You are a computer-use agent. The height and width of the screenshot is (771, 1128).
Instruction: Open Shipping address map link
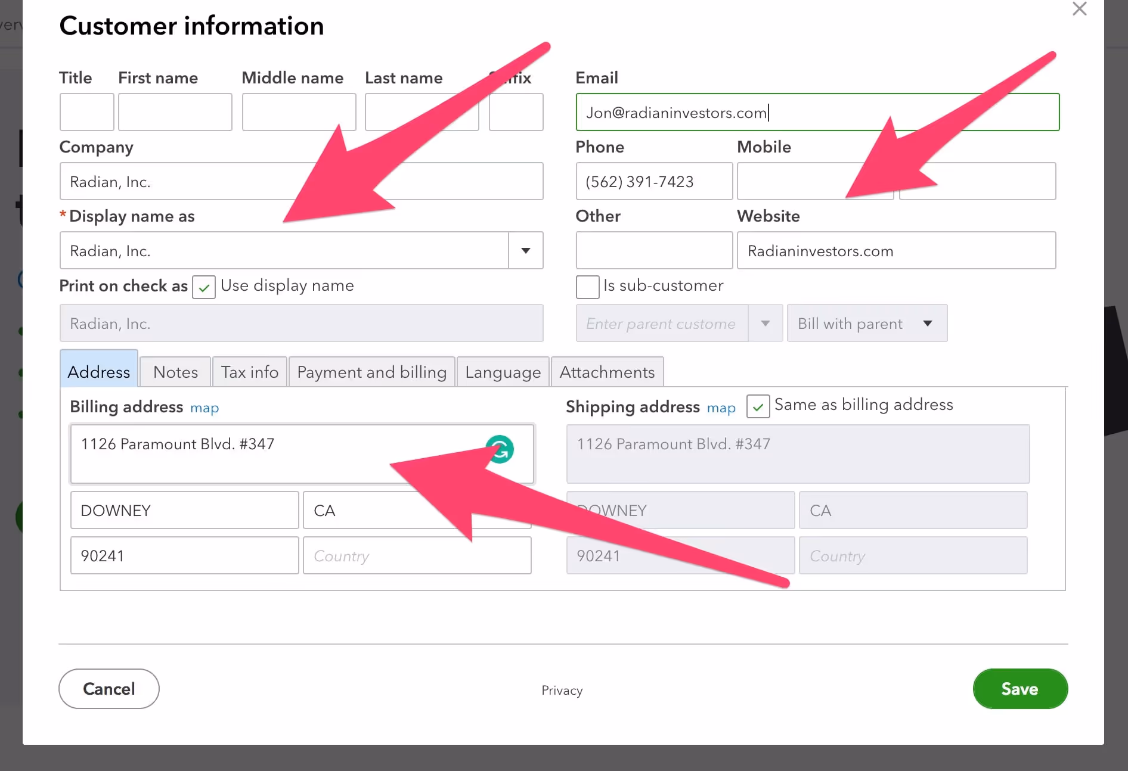pyautogui.click(x=721, y=408)
